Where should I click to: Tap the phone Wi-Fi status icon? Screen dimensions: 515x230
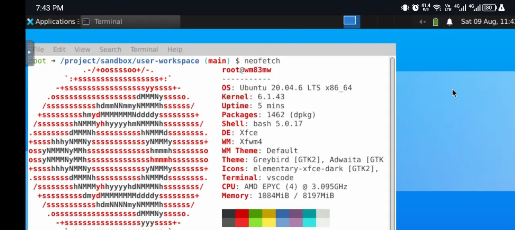click(x=437, y=8)
